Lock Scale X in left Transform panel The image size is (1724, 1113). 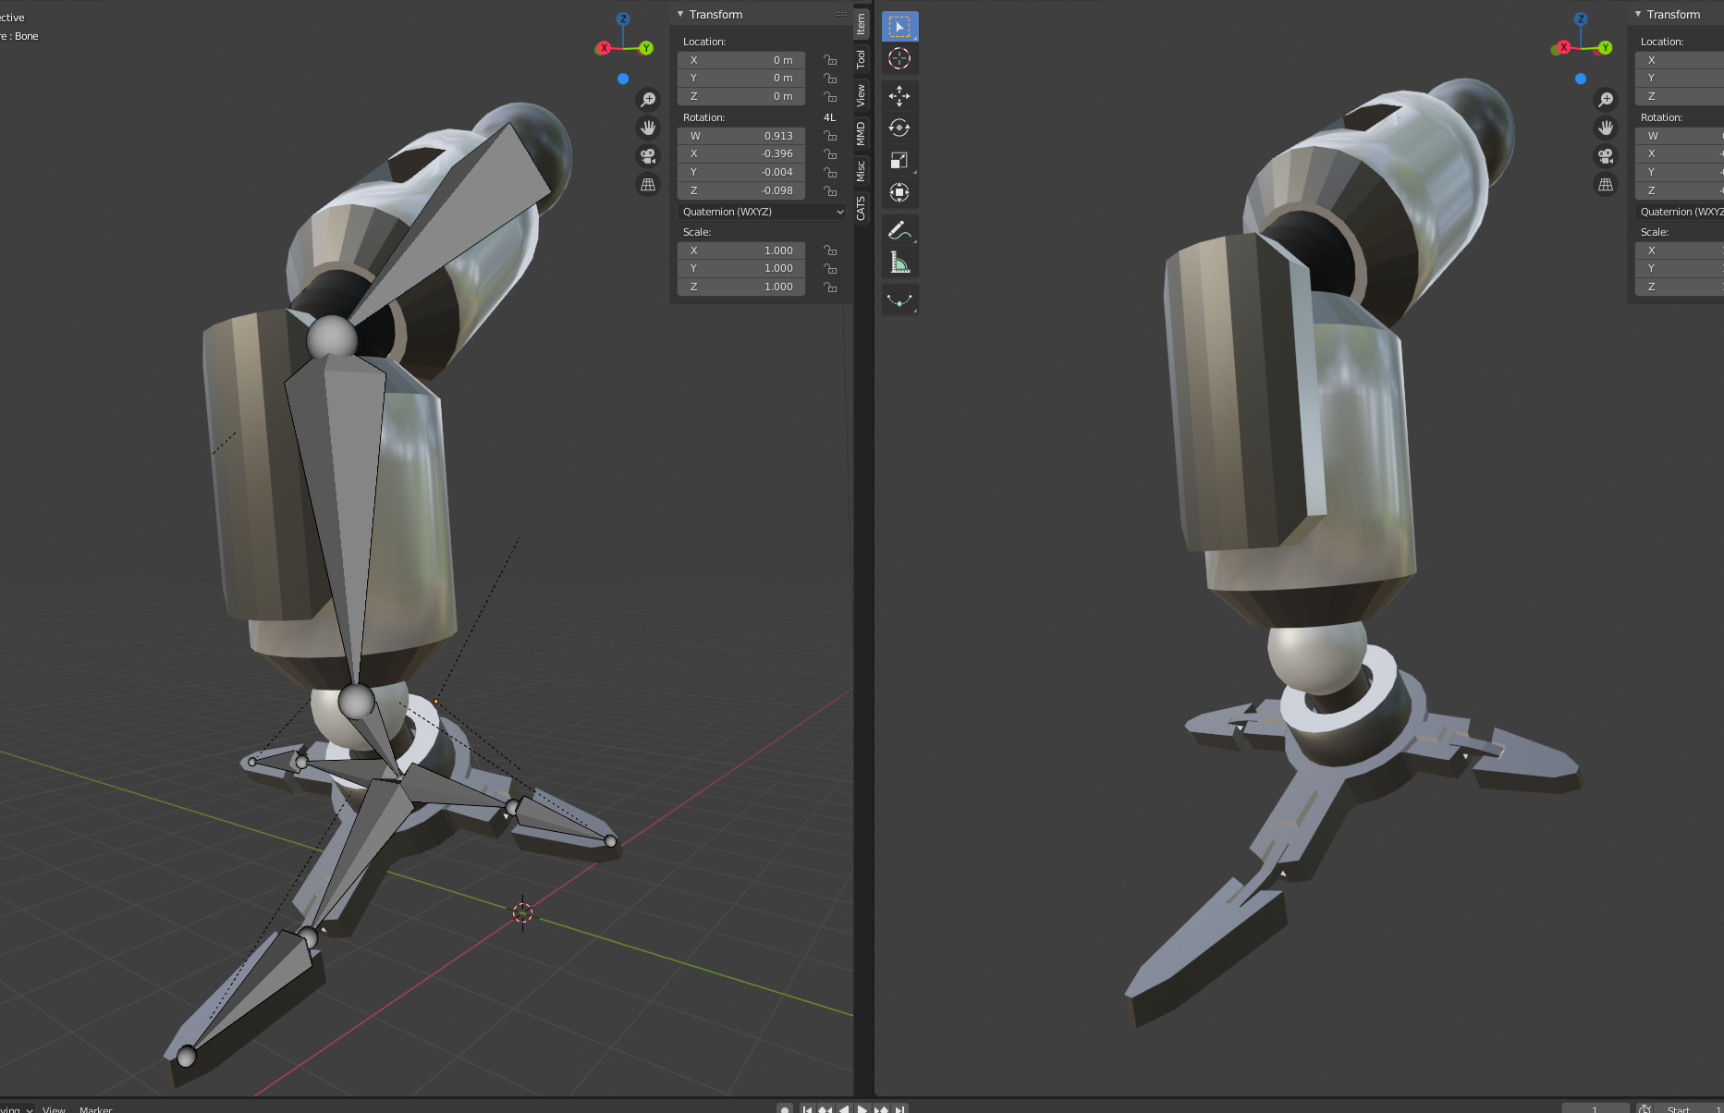[830, 251]
